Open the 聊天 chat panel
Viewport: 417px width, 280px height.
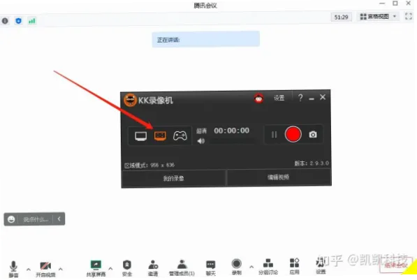click(211, 268)
